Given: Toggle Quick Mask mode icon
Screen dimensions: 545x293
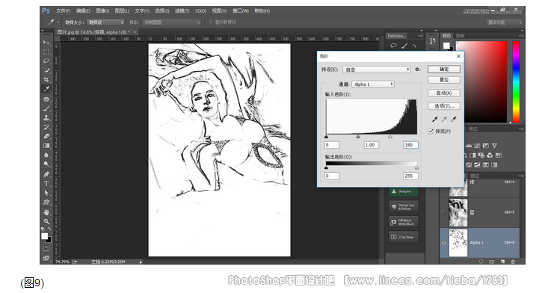Looking at the screenshot, I should (x=46, y=249).
